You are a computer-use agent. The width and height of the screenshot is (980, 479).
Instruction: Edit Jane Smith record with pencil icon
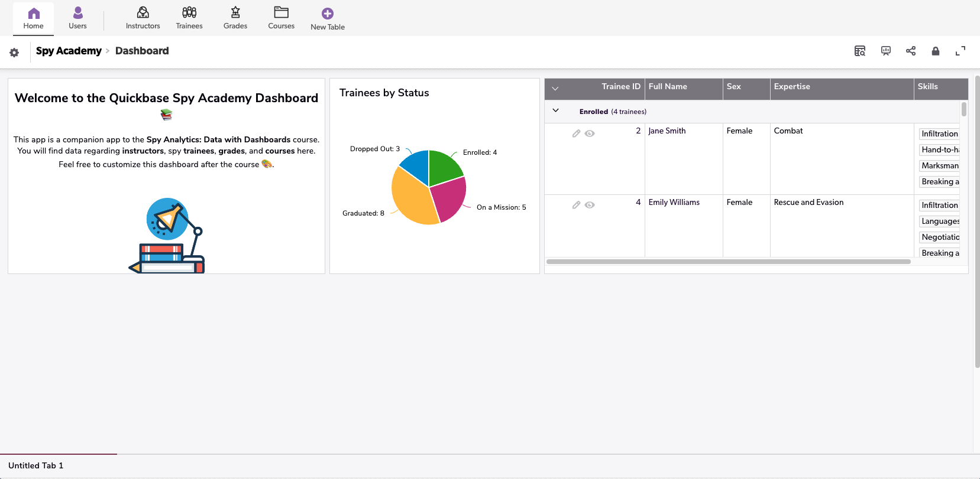[576, 133]
